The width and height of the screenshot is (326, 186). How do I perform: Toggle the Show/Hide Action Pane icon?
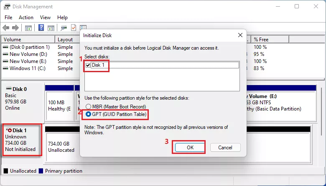coord(51,28)
